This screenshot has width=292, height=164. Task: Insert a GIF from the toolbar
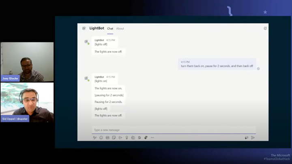pos(107,138)
